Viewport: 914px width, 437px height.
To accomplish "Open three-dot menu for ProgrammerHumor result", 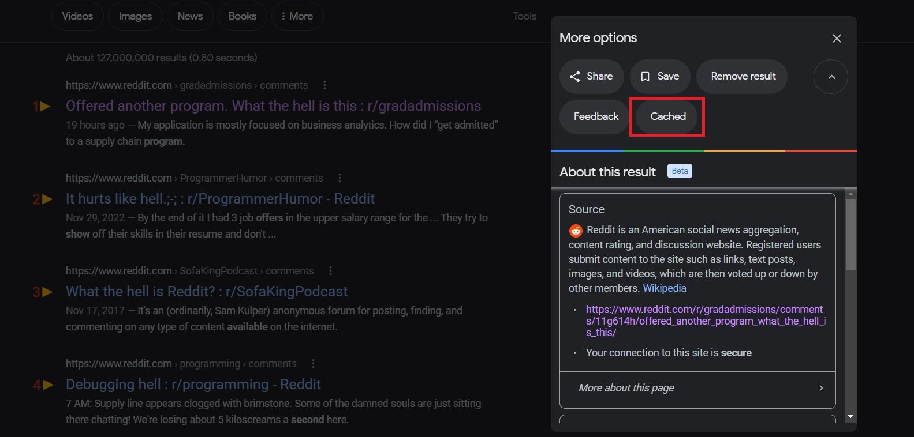I will (340, 178).
